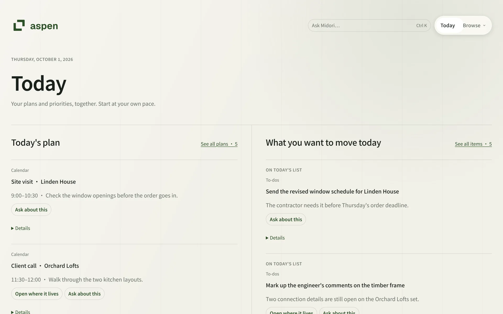The image size is (503, 314).
Task: Click the plans and priorities subtitle text
Action: click(83, 104)
